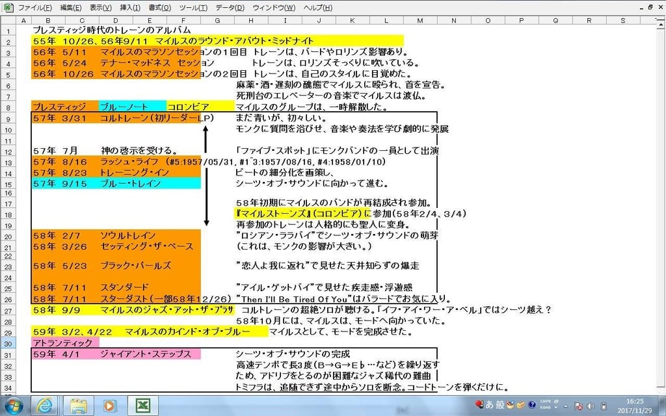Screen dimensions: 666x416
Task: Open IME tools toolbox icon
Action: click(520, 404)
